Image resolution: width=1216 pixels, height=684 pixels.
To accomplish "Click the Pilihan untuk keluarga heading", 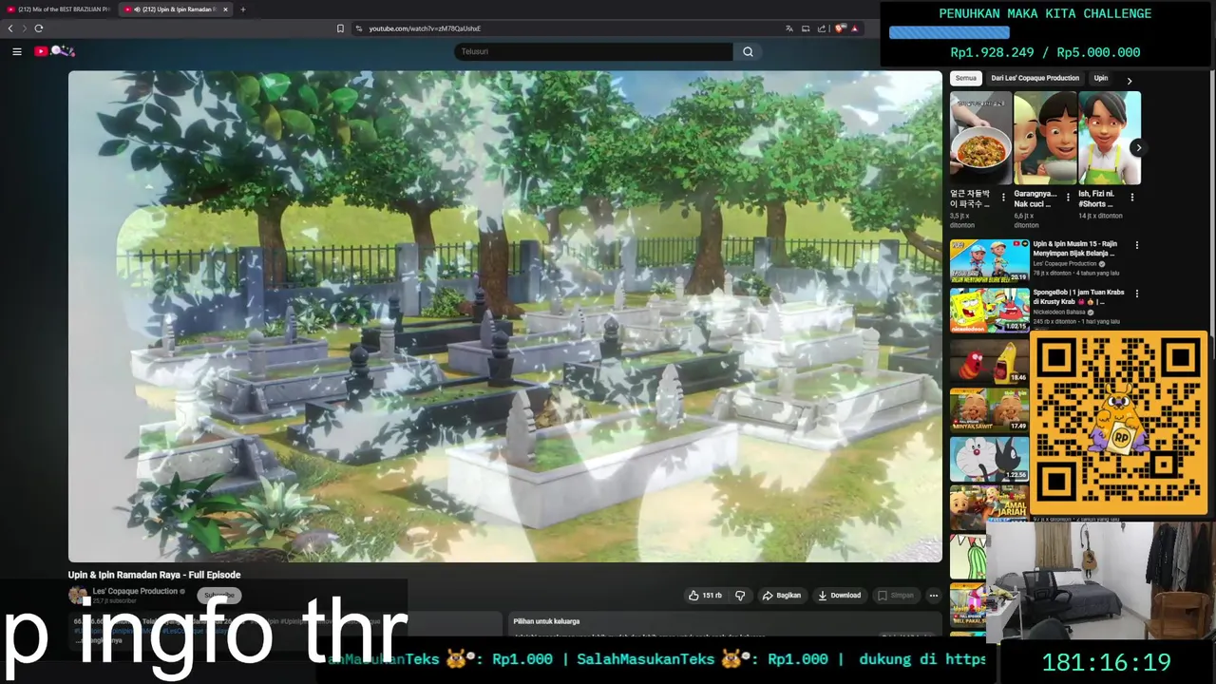I will [x=546, y=621].
